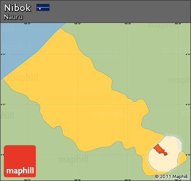The width and height of the screenshot is (191, 181).
Task: Click the Nibok title text
Action: (18, 8)
